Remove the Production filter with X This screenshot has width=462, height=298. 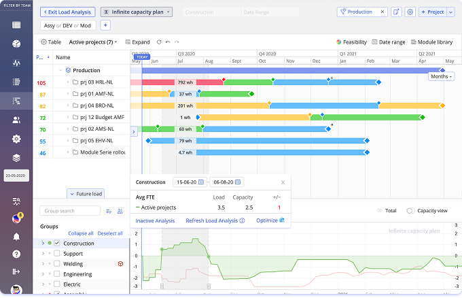382,12
